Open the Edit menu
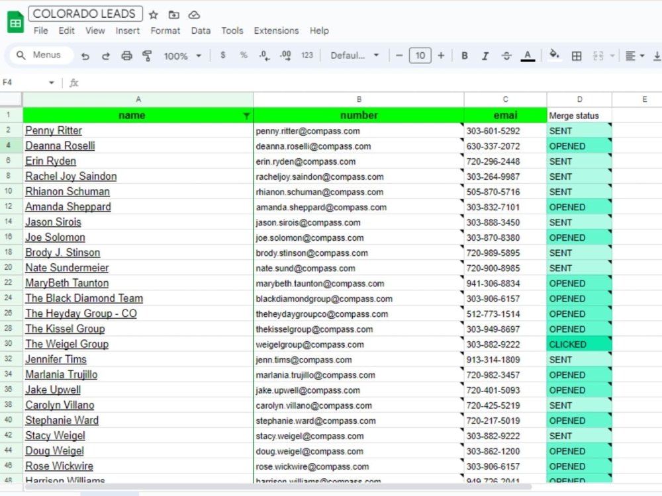The width and height of the screenshot is (662, 496). point(66,31)
